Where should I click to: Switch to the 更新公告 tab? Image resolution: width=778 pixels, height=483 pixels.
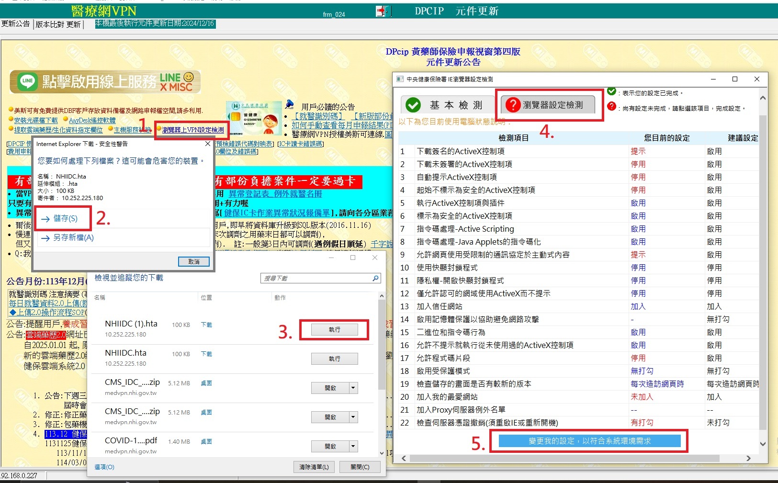[x=16, y=24]
